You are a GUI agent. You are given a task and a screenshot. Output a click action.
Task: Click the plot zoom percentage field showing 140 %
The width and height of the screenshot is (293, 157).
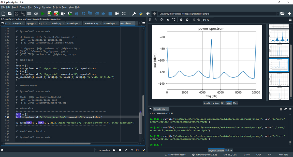pyautogui.click(x=207, y=20)
